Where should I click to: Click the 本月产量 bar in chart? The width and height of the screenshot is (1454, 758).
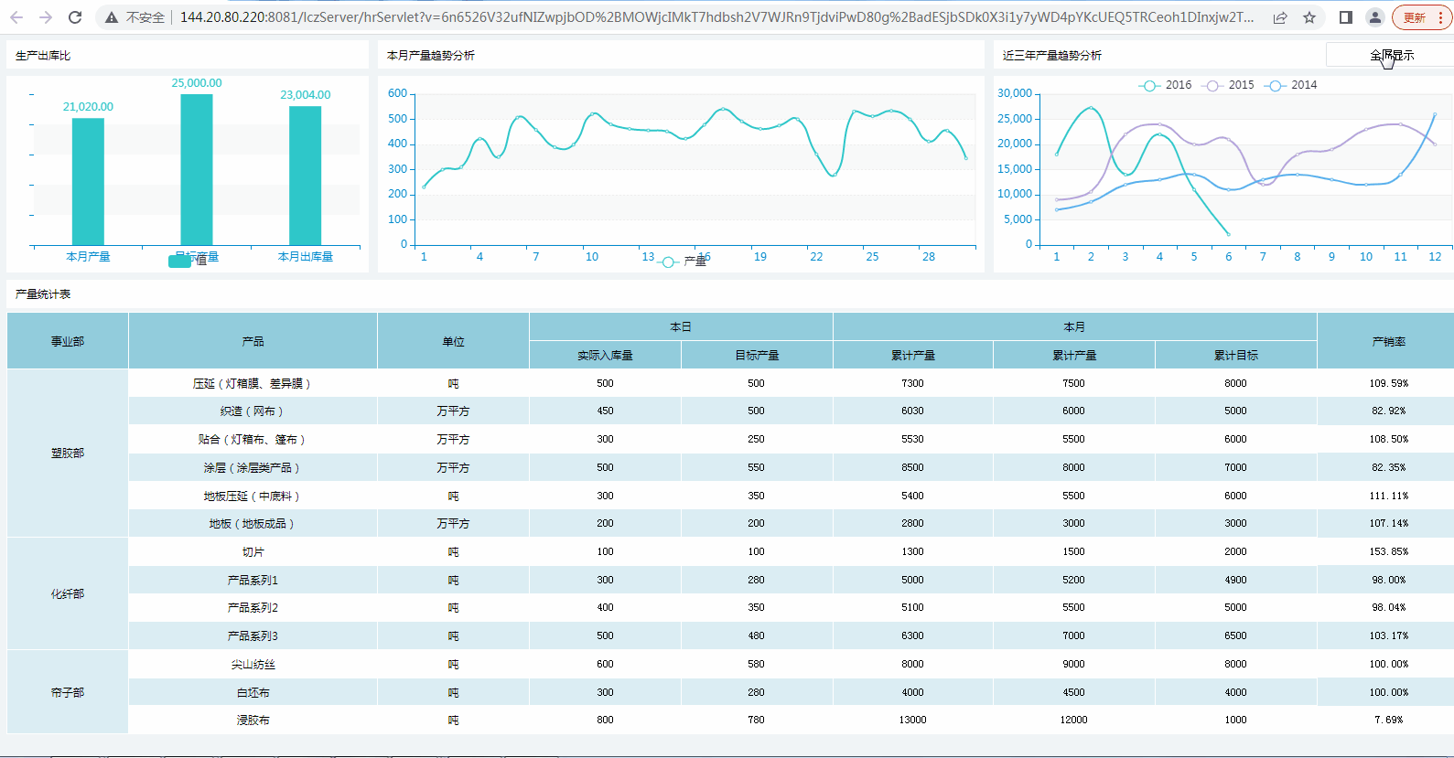click(88, 181)
